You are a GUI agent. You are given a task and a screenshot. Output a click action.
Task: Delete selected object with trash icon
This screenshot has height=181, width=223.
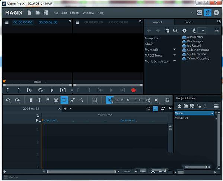(x=31, y=100)
